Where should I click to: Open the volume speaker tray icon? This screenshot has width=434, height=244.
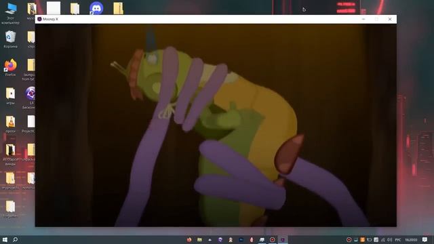click(389, 239)
